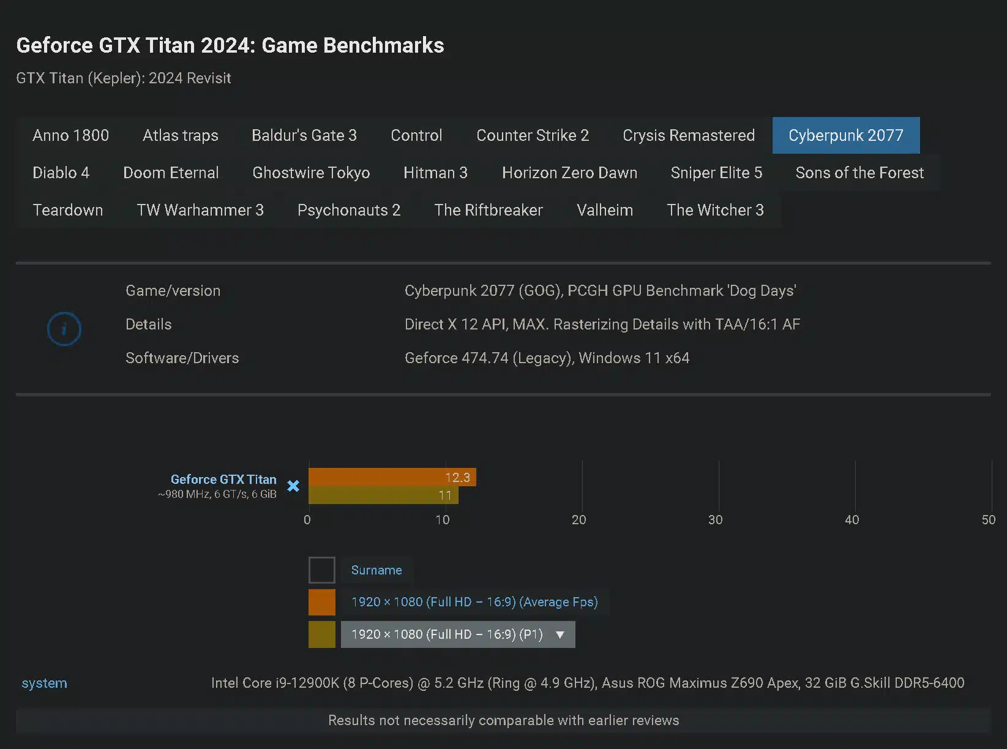This screenshot has height=749, width=1007.
Task: Open the Hitman 3 tab
Action: 435,173
